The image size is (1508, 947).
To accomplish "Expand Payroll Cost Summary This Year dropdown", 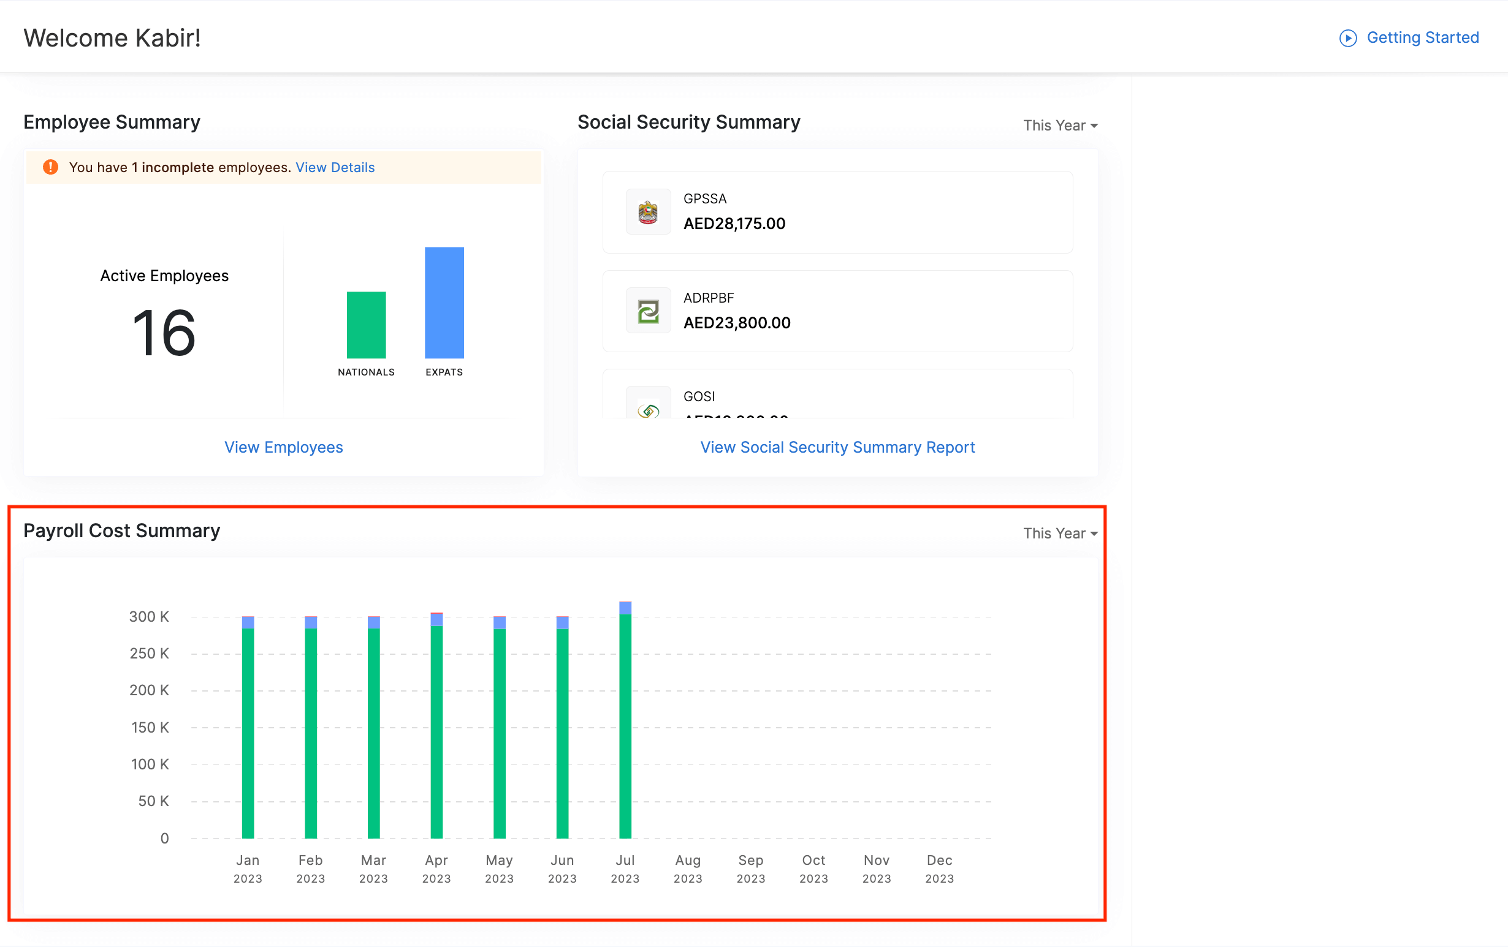I will point(1061,534).
